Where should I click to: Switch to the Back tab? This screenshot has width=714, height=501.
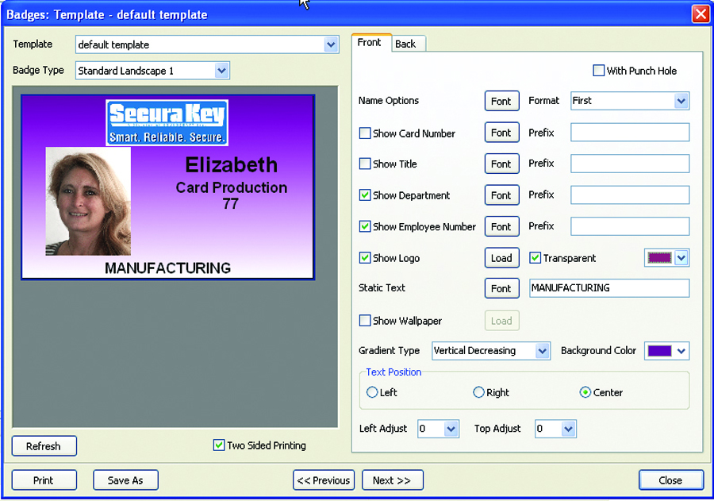[x=405, y=44]
